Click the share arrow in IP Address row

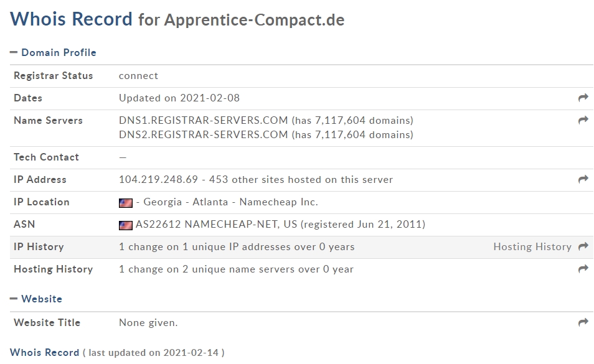pos(583,179)
